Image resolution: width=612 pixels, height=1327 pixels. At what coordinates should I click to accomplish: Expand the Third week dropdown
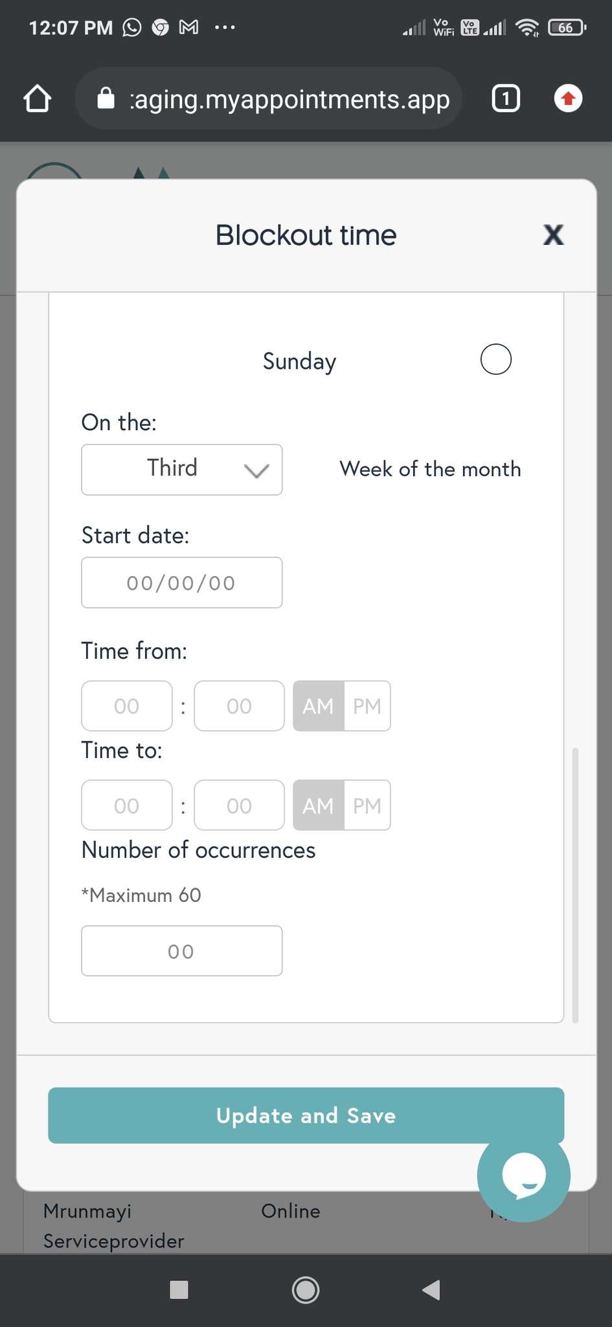click(x=182, y=470)
